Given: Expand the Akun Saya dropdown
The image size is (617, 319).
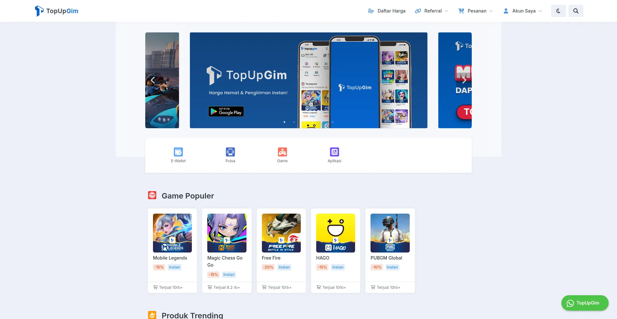Looking at the screenshot, I should pos(523,11).
